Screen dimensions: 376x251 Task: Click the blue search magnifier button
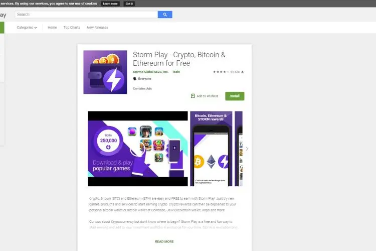pos(165,15)
